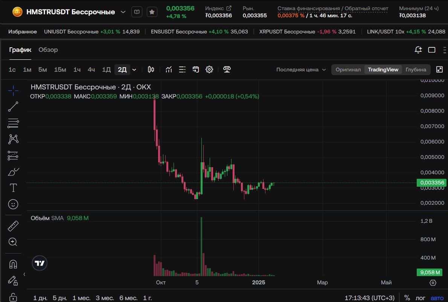Select the 1м timeframe
448x302 pixels.
click(27, 69)
